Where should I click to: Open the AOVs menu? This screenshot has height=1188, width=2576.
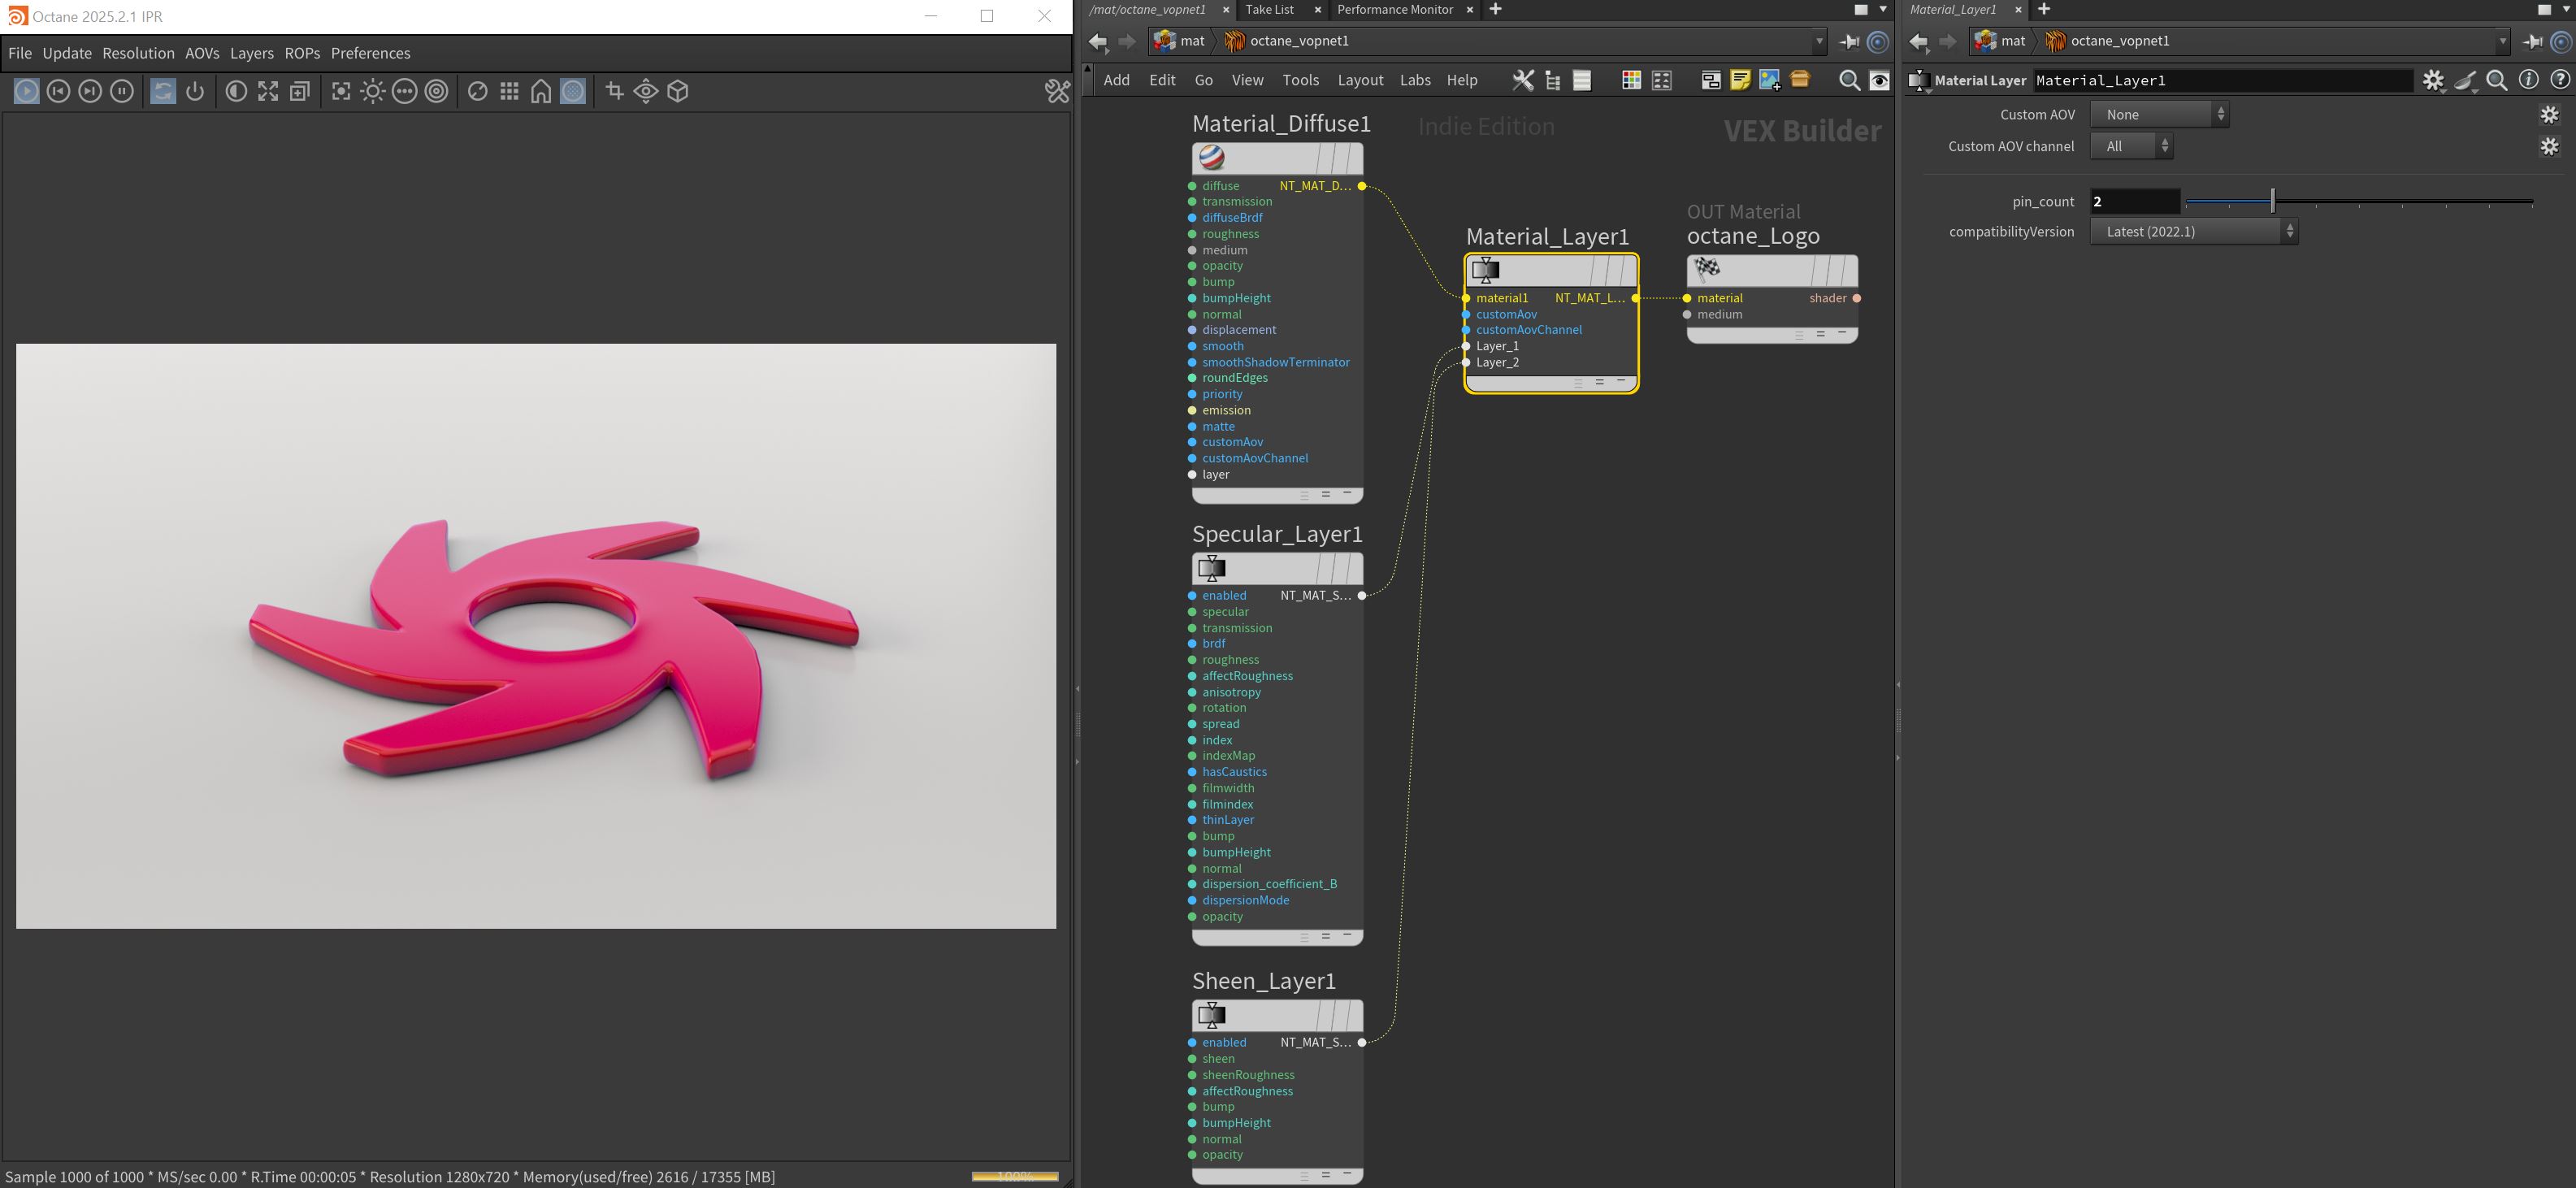[x=201, y=53]
